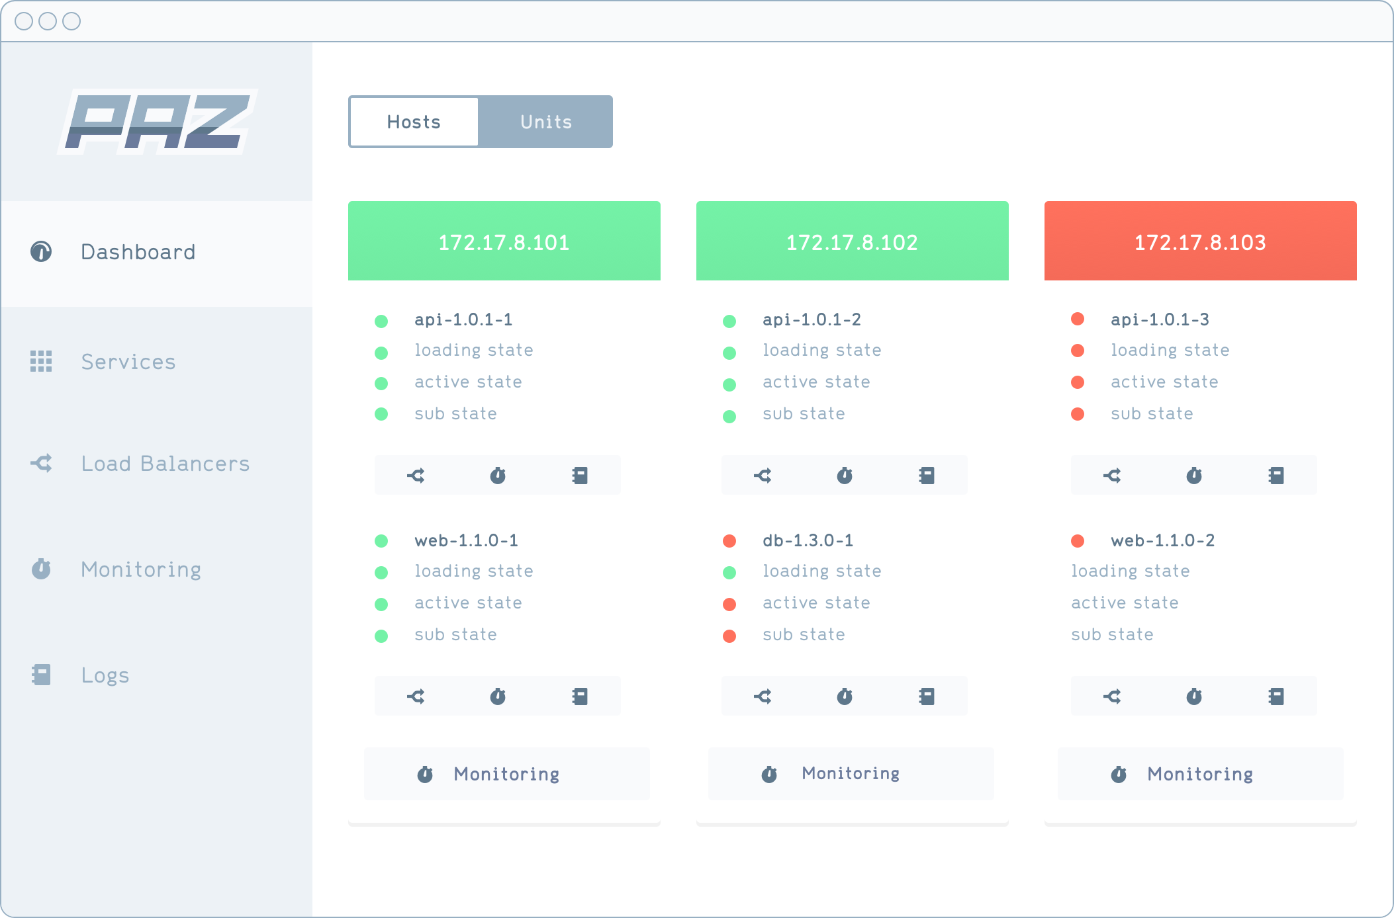The image size is (1394, 918).
Task: Click the Services grid icon in sidebar
Action: pyautogui.click(x=41, y=361)
